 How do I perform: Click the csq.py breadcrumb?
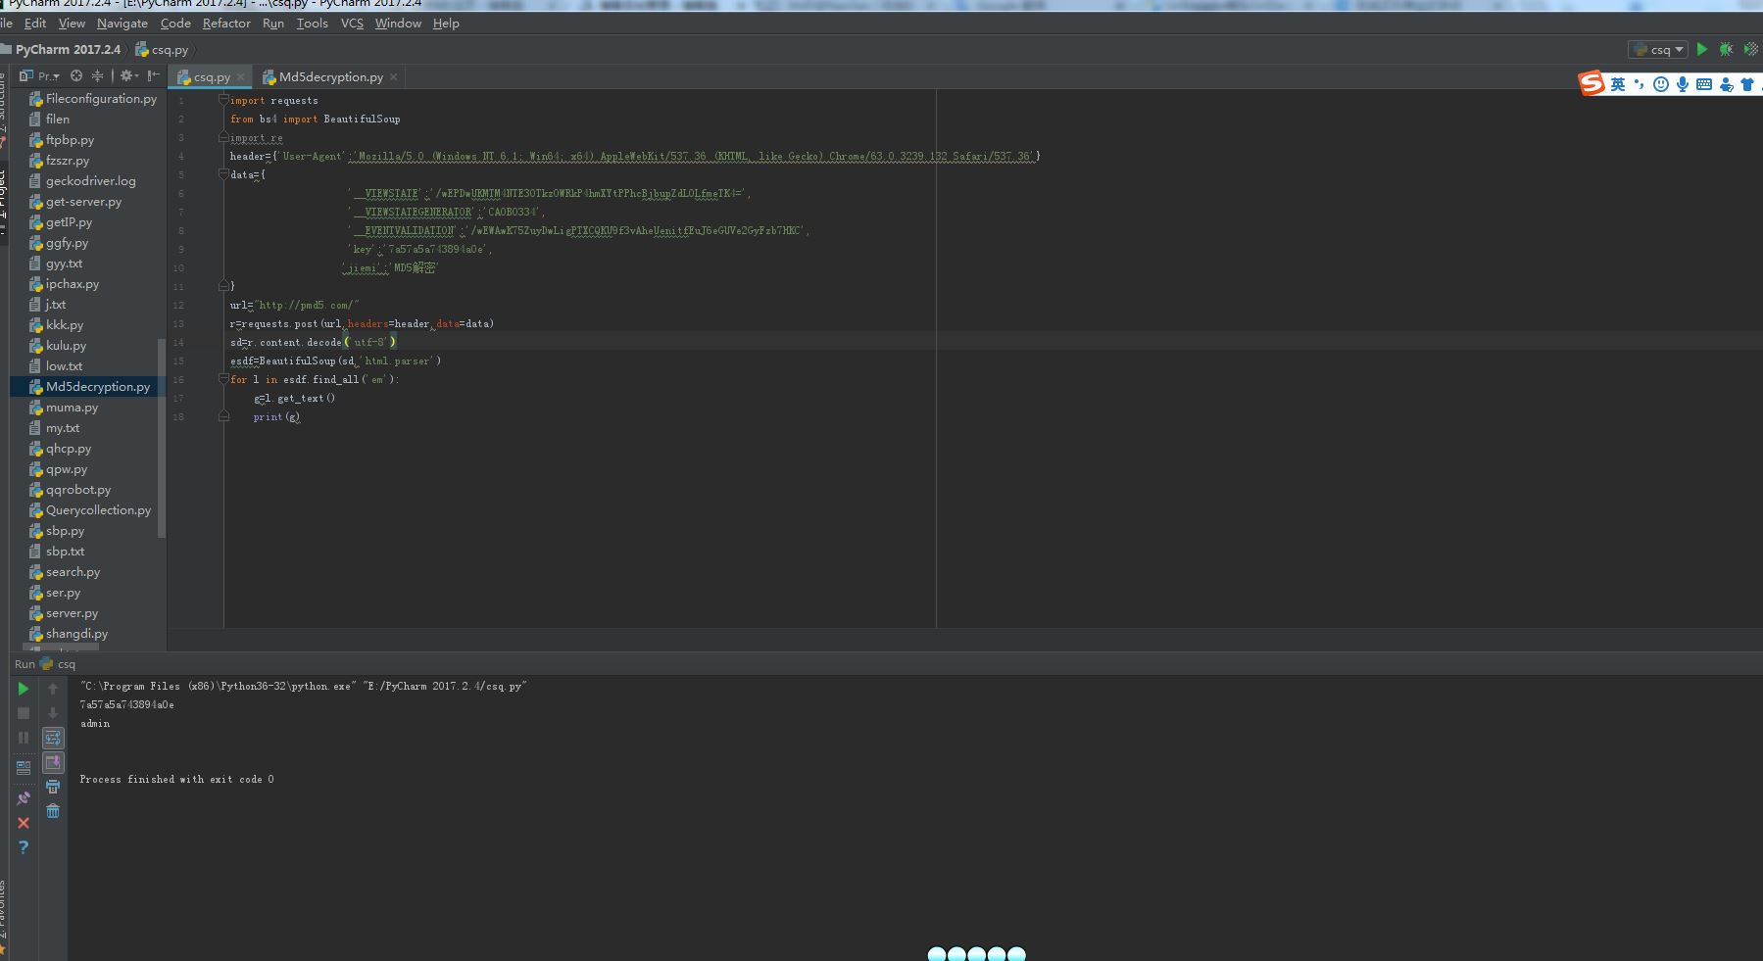163,49
